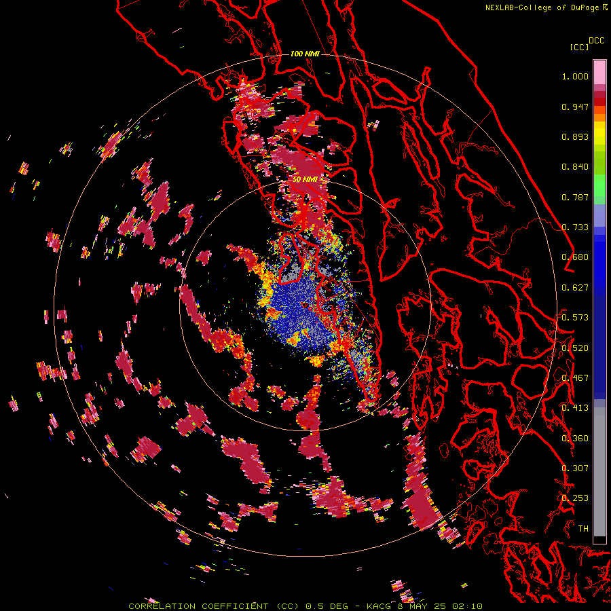The width and height of the screenshot is (611, 611).
Task: Click the 0.733 color scale value
Action: 575,227
